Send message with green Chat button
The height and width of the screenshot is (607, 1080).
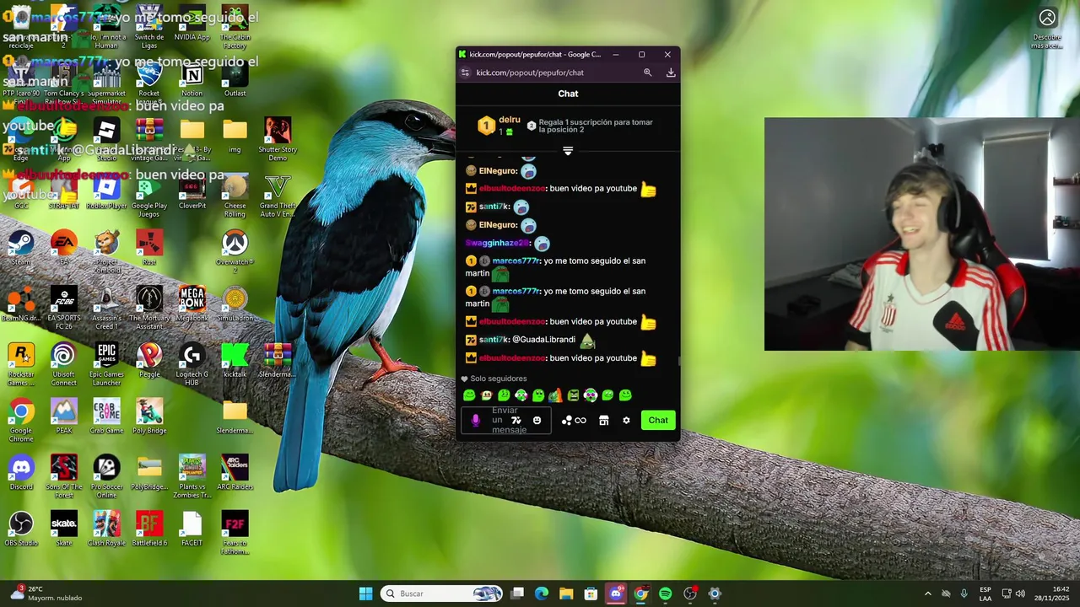(x=658, y=420)
